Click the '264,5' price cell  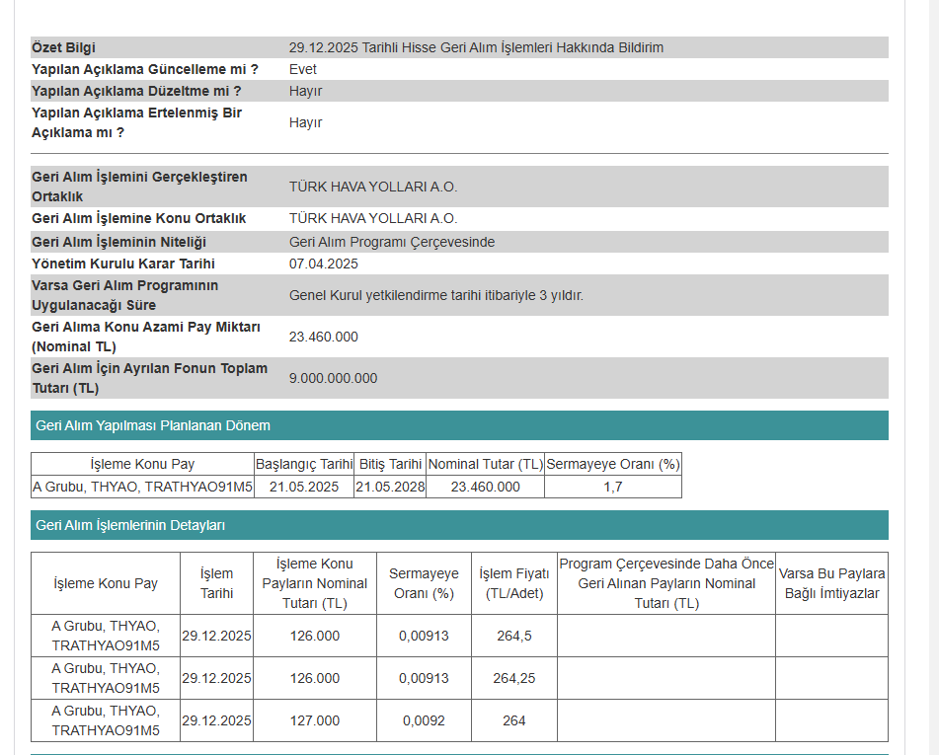click(514, 636)
